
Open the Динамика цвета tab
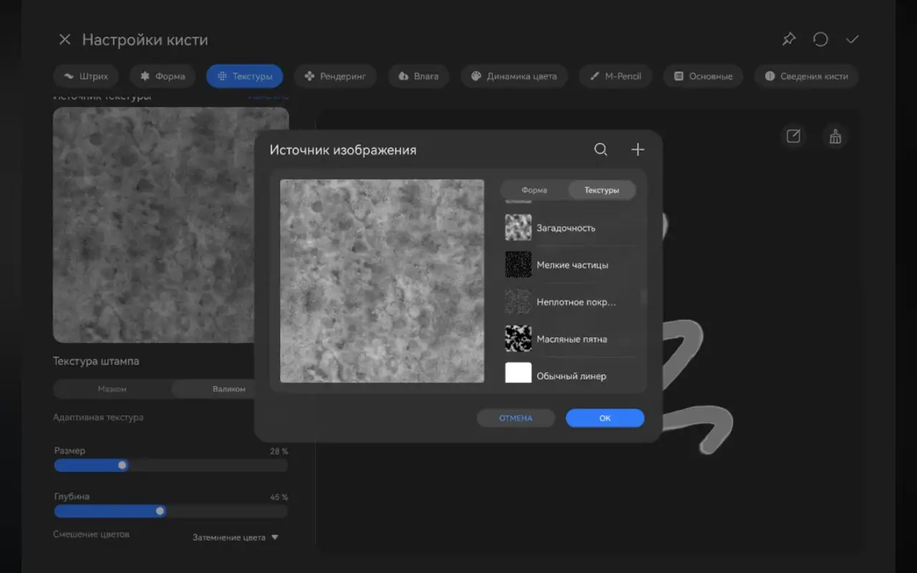coord(514,76)
